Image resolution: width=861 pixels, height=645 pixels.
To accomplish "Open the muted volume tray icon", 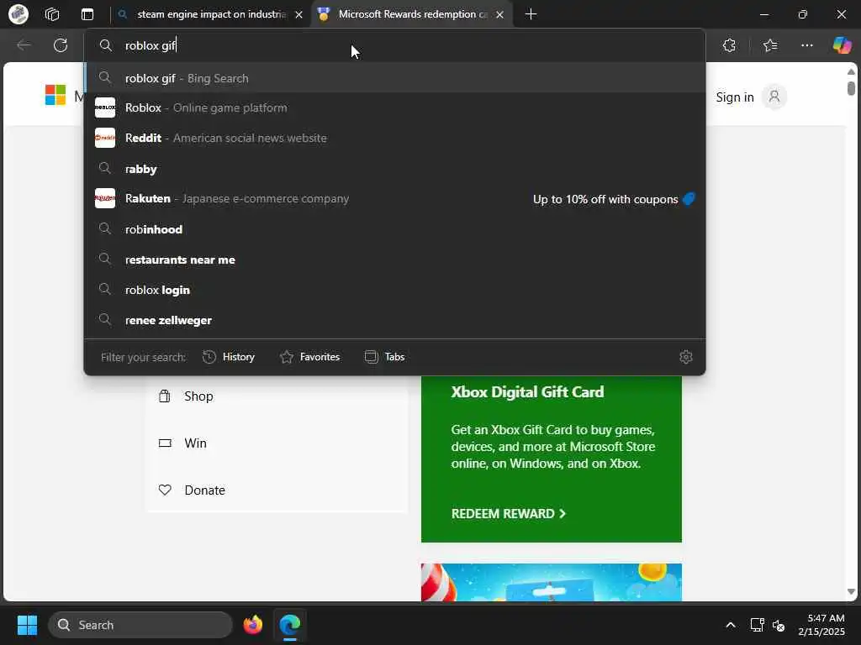I will [778, 625].
